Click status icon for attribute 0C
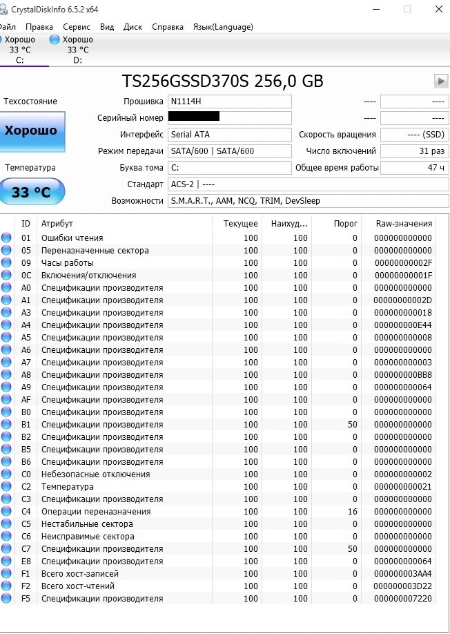This screenshot has height=634, width=450. pos(6,276)
